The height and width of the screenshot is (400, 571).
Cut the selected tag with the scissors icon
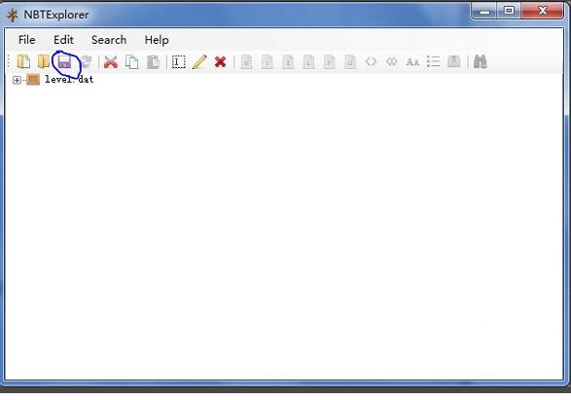click(x=111, y=62)
